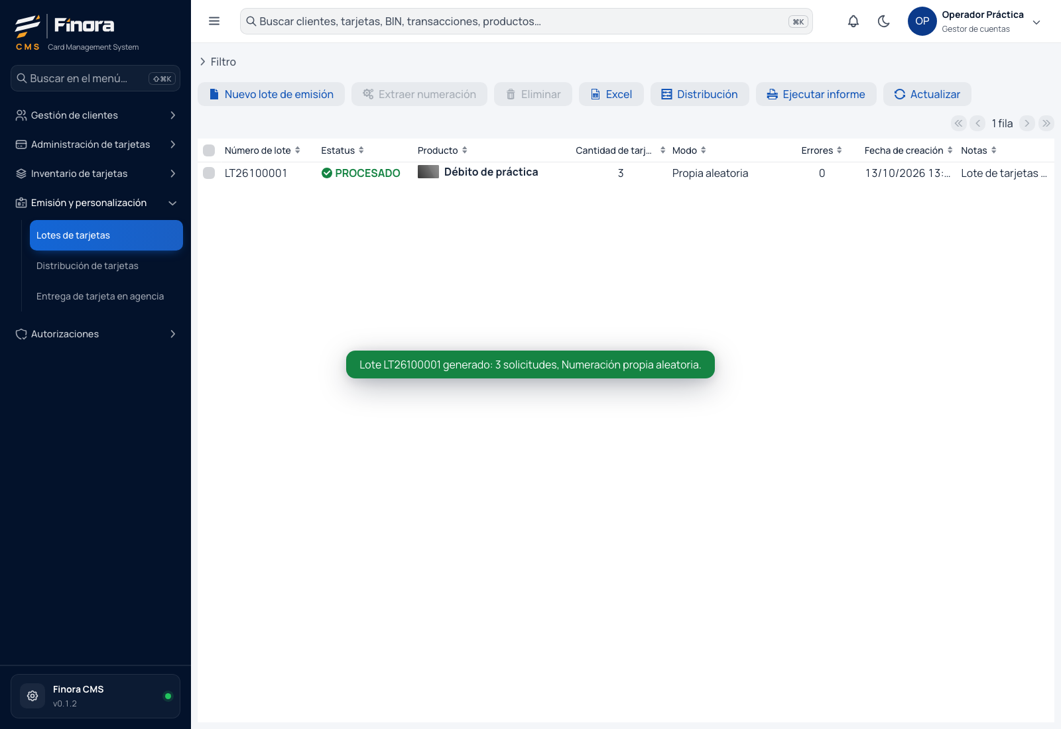Screen dimensions: 1061x729
Task: Click the Débito de práctica card thumbnail
Action: coord(428,172)
